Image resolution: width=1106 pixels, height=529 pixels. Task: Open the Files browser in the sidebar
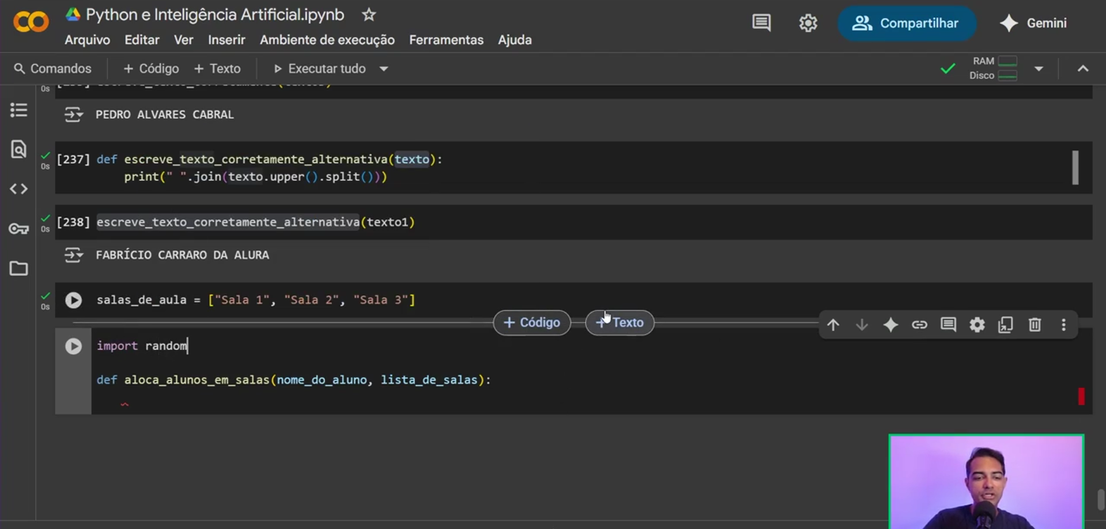point(18,268)
